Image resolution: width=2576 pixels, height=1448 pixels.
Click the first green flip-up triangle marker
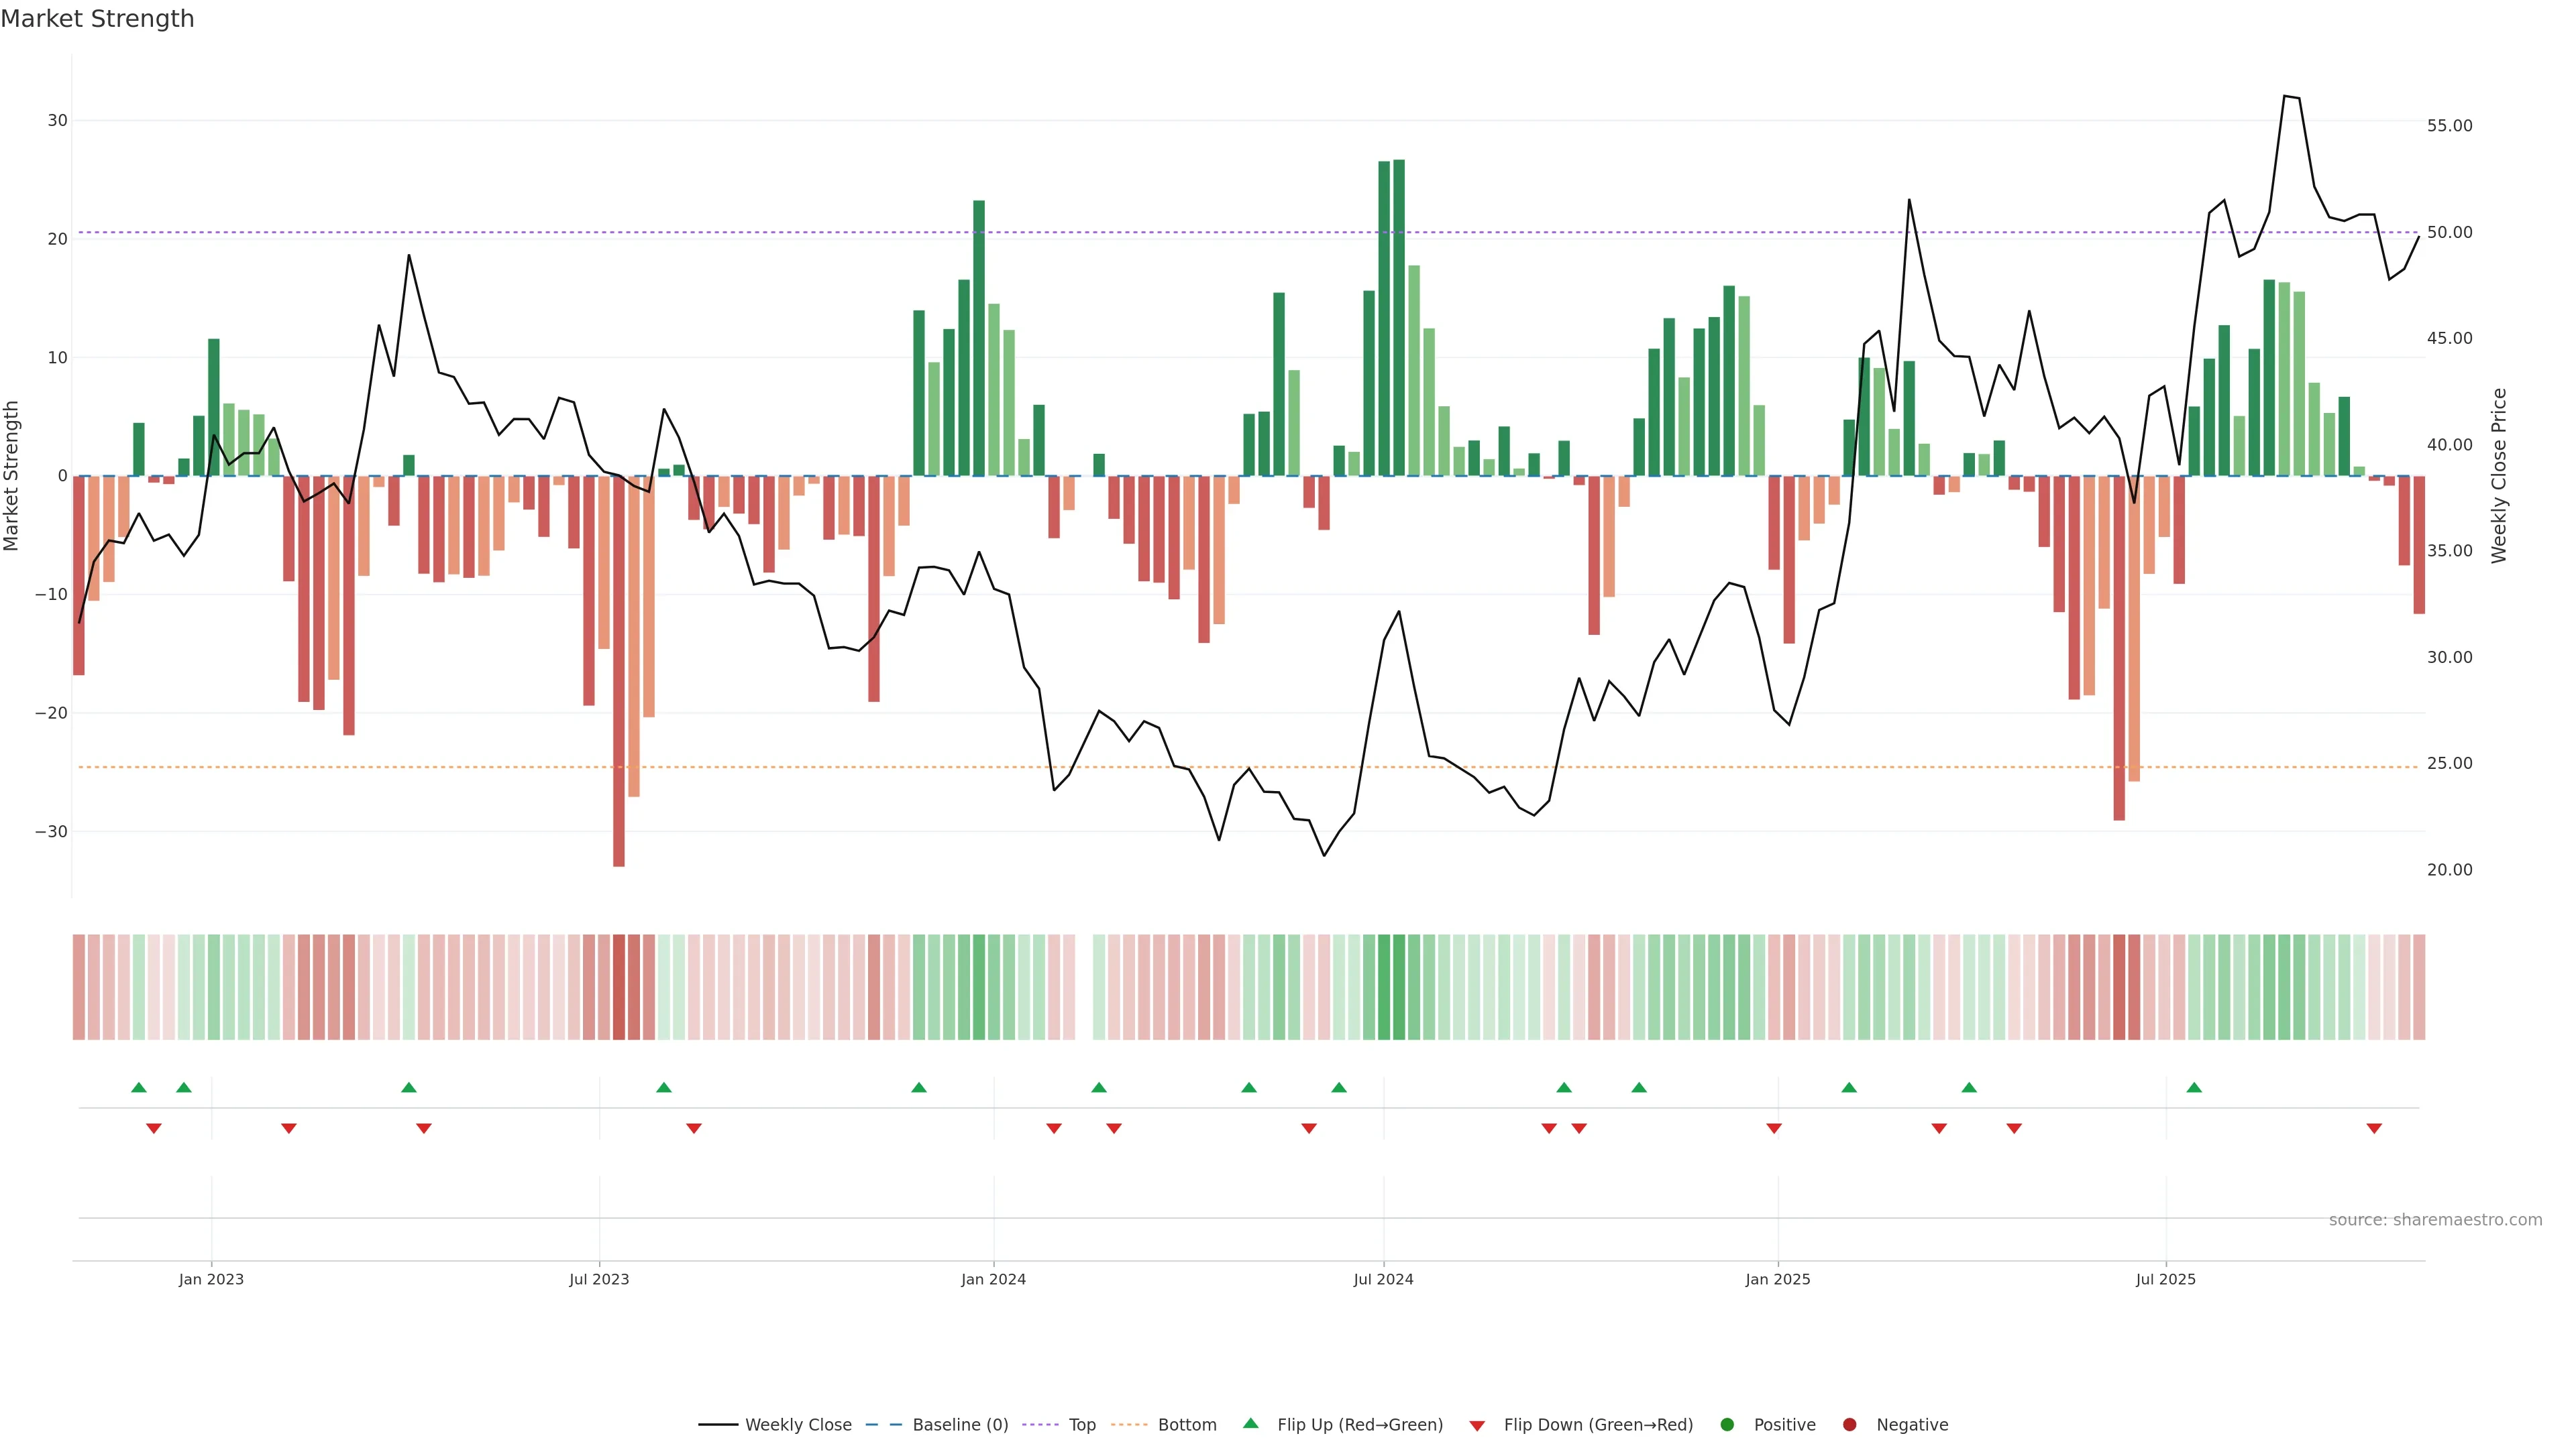pyautogui.click(x=139, y=1087)
